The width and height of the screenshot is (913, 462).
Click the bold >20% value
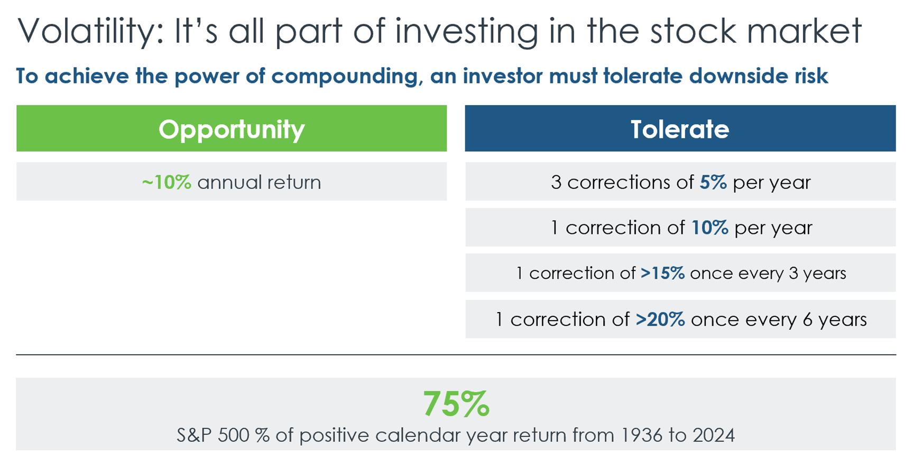(x=660, y=319)
